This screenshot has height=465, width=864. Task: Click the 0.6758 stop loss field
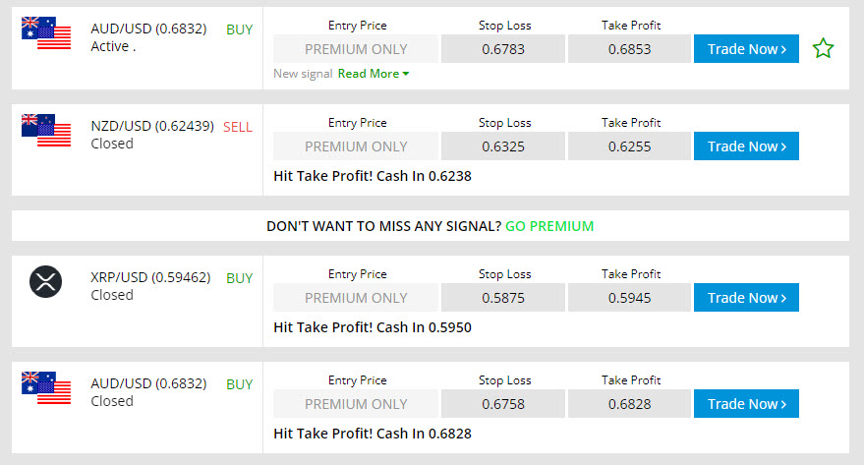(x=503, y=403)
